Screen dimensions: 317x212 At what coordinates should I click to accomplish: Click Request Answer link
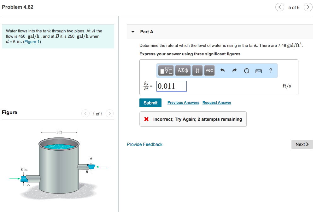pyautogui.click(x=217, y=103)
